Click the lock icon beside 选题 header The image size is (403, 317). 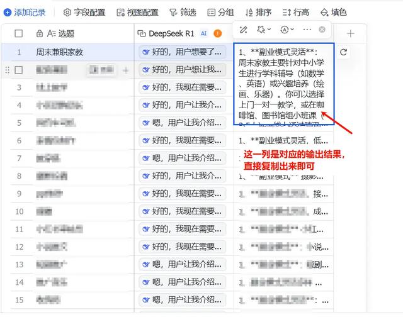[x=39, y=33]
